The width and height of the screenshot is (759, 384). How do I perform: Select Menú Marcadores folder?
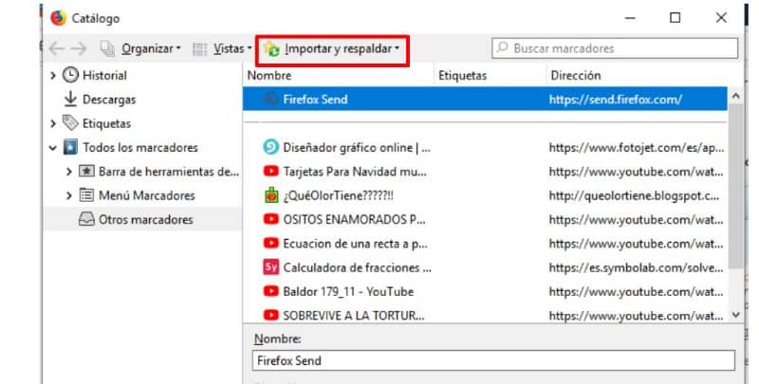click(147, 196)
